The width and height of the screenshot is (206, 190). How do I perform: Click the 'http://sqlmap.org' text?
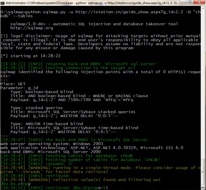click(x=32, y=28)
